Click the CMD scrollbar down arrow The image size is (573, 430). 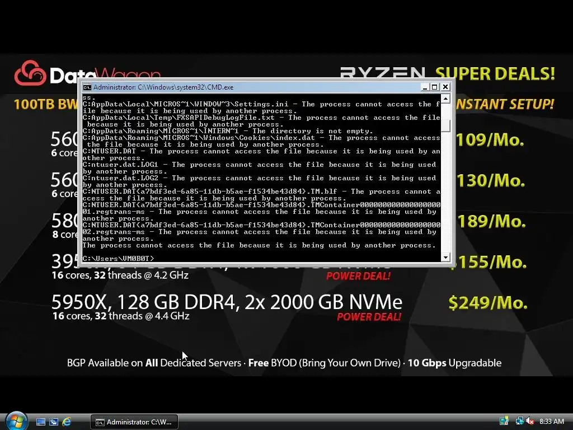[x=445, y=258]
